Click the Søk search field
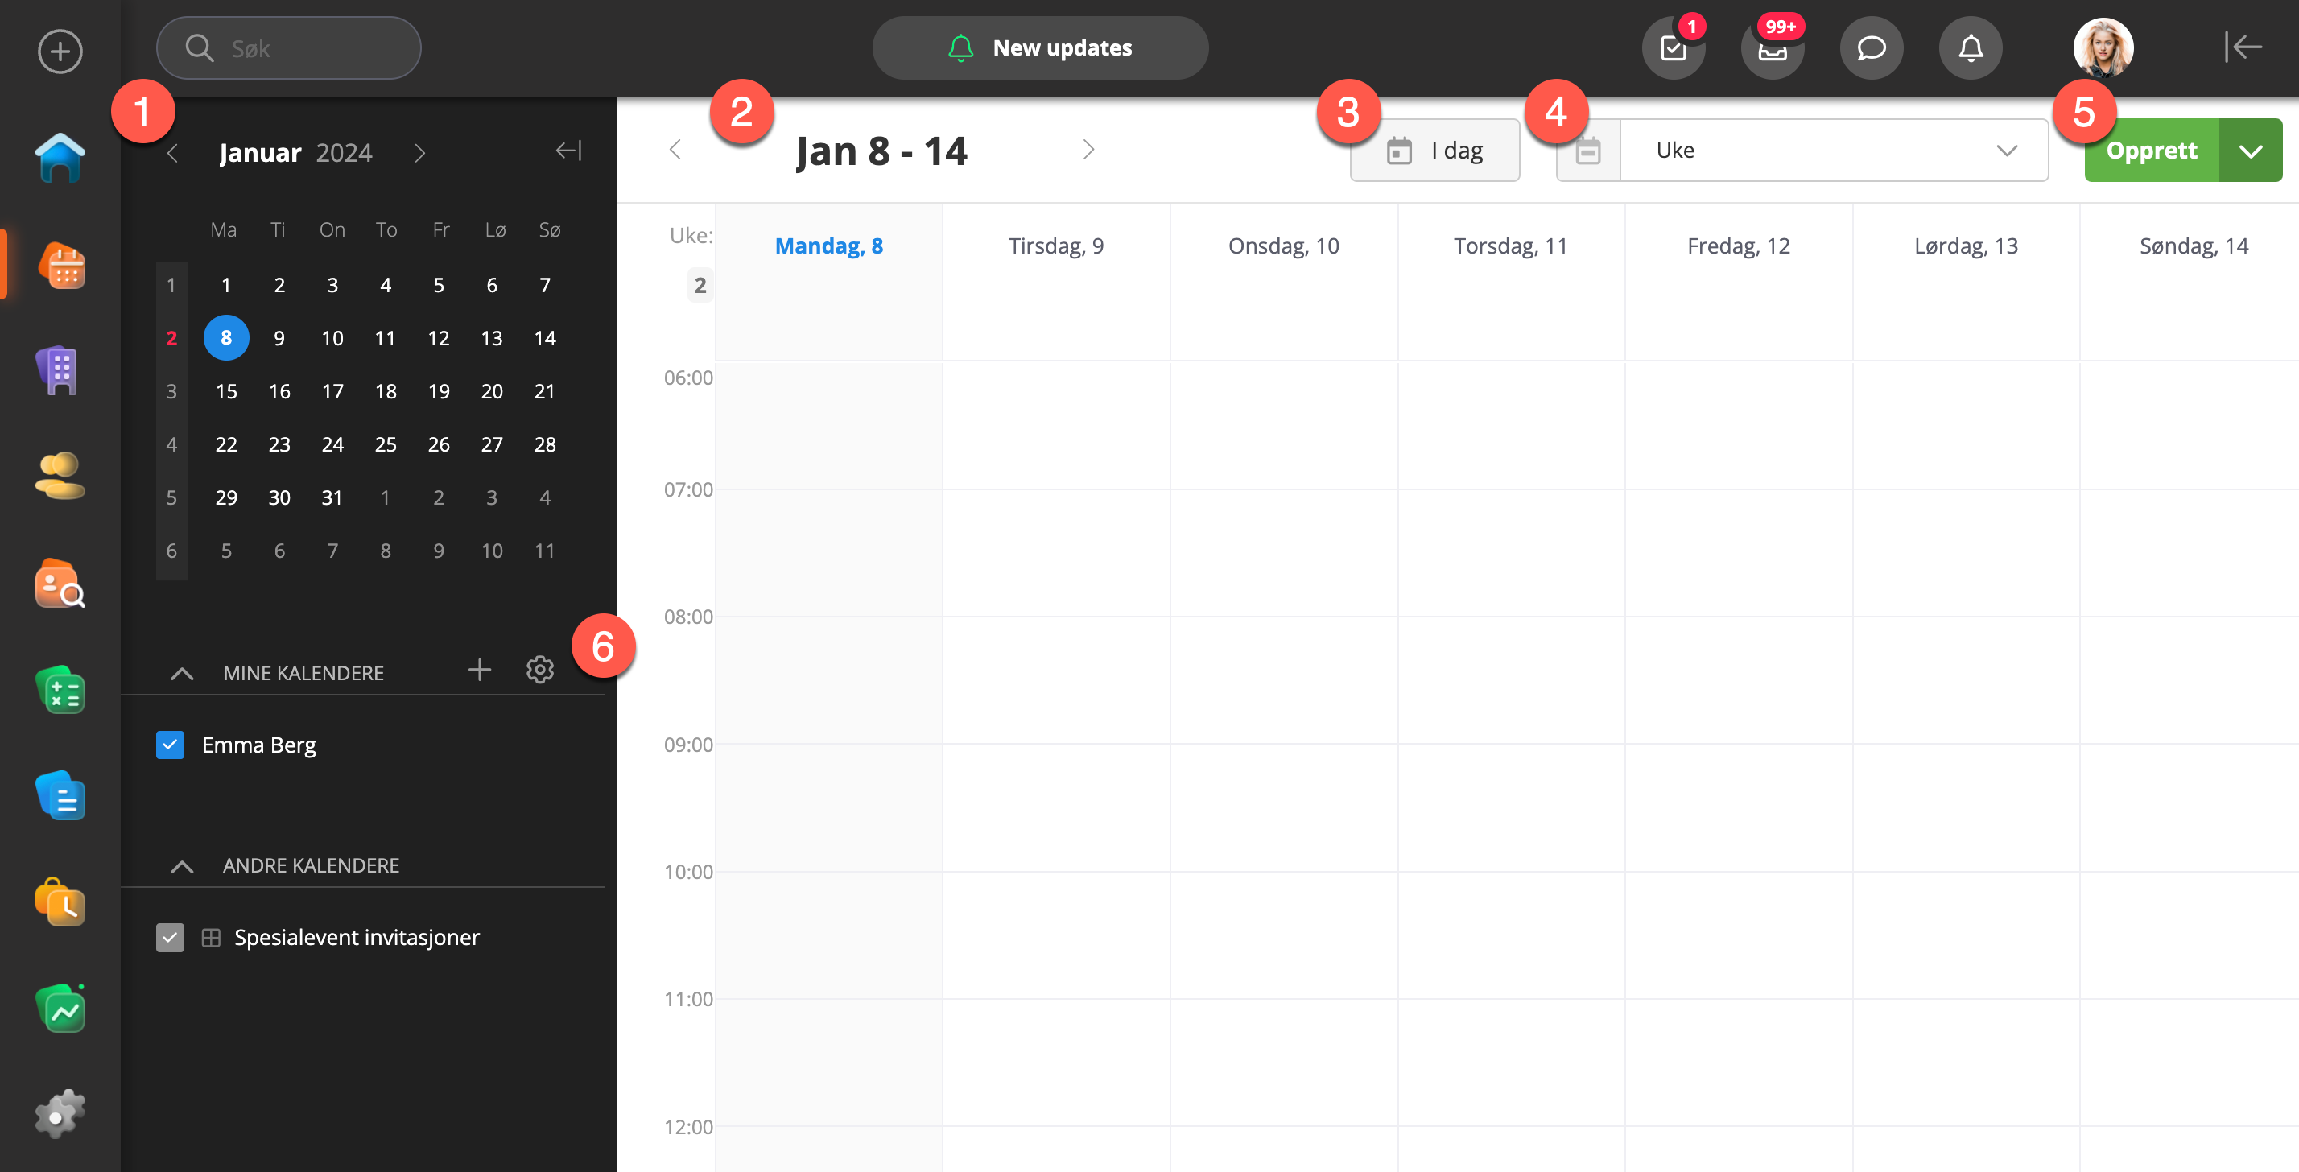This screenshot has height=1172, width=2299. click(x=288, y=47)
